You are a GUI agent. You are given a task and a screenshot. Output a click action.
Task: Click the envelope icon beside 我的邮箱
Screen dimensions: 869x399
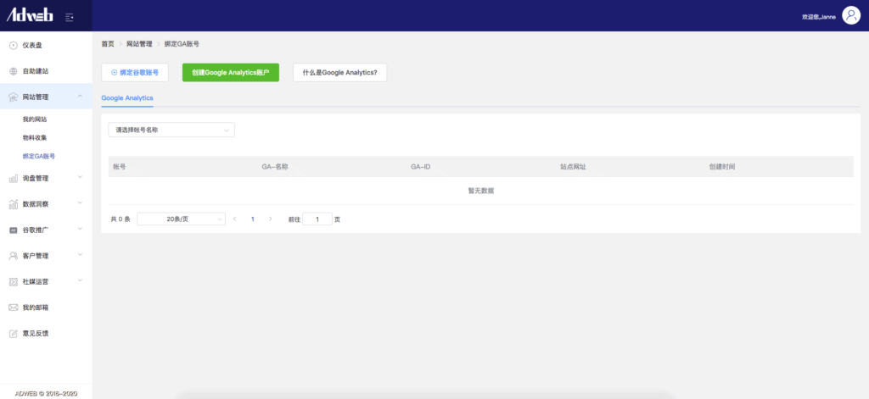(13, 307)
